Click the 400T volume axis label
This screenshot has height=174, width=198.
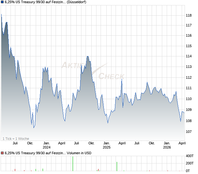tap(190, 156)
